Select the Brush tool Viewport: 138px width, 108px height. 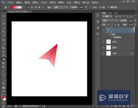pos(3,44)
